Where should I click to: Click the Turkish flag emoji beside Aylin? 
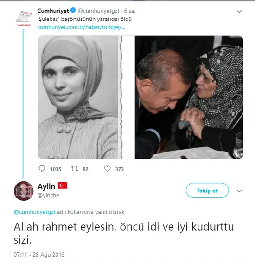63,185
